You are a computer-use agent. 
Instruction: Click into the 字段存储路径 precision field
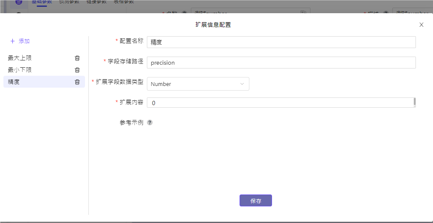[x=281, y=63]
